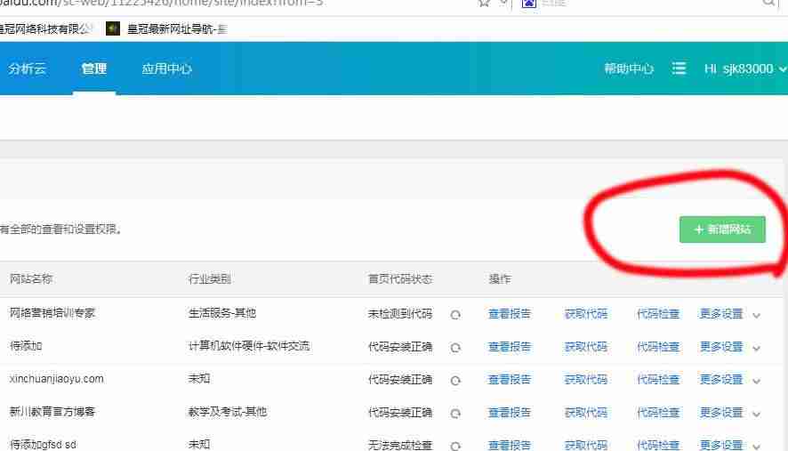Click 获取代码 for the 待添加 row
Screen dimensions: 788x451
[586, 346]
